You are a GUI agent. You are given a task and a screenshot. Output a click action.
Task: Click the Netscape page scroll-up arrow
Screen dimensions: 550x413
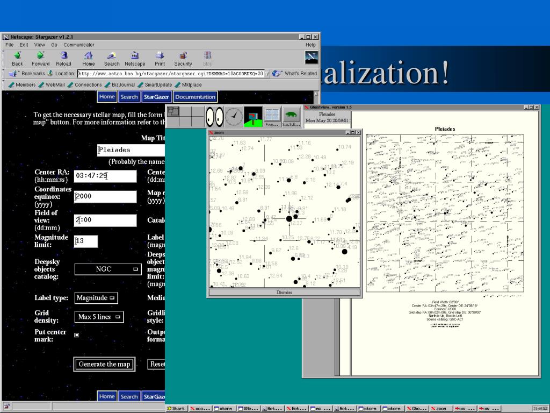click(x=316, y=94)
